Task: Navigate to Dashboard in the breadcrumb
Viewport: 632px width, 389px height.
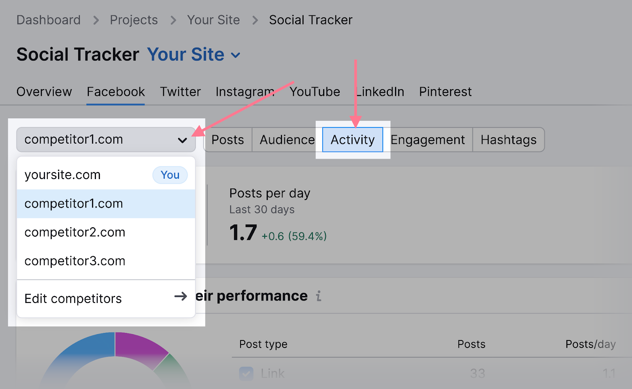Action: pos(49,20)
